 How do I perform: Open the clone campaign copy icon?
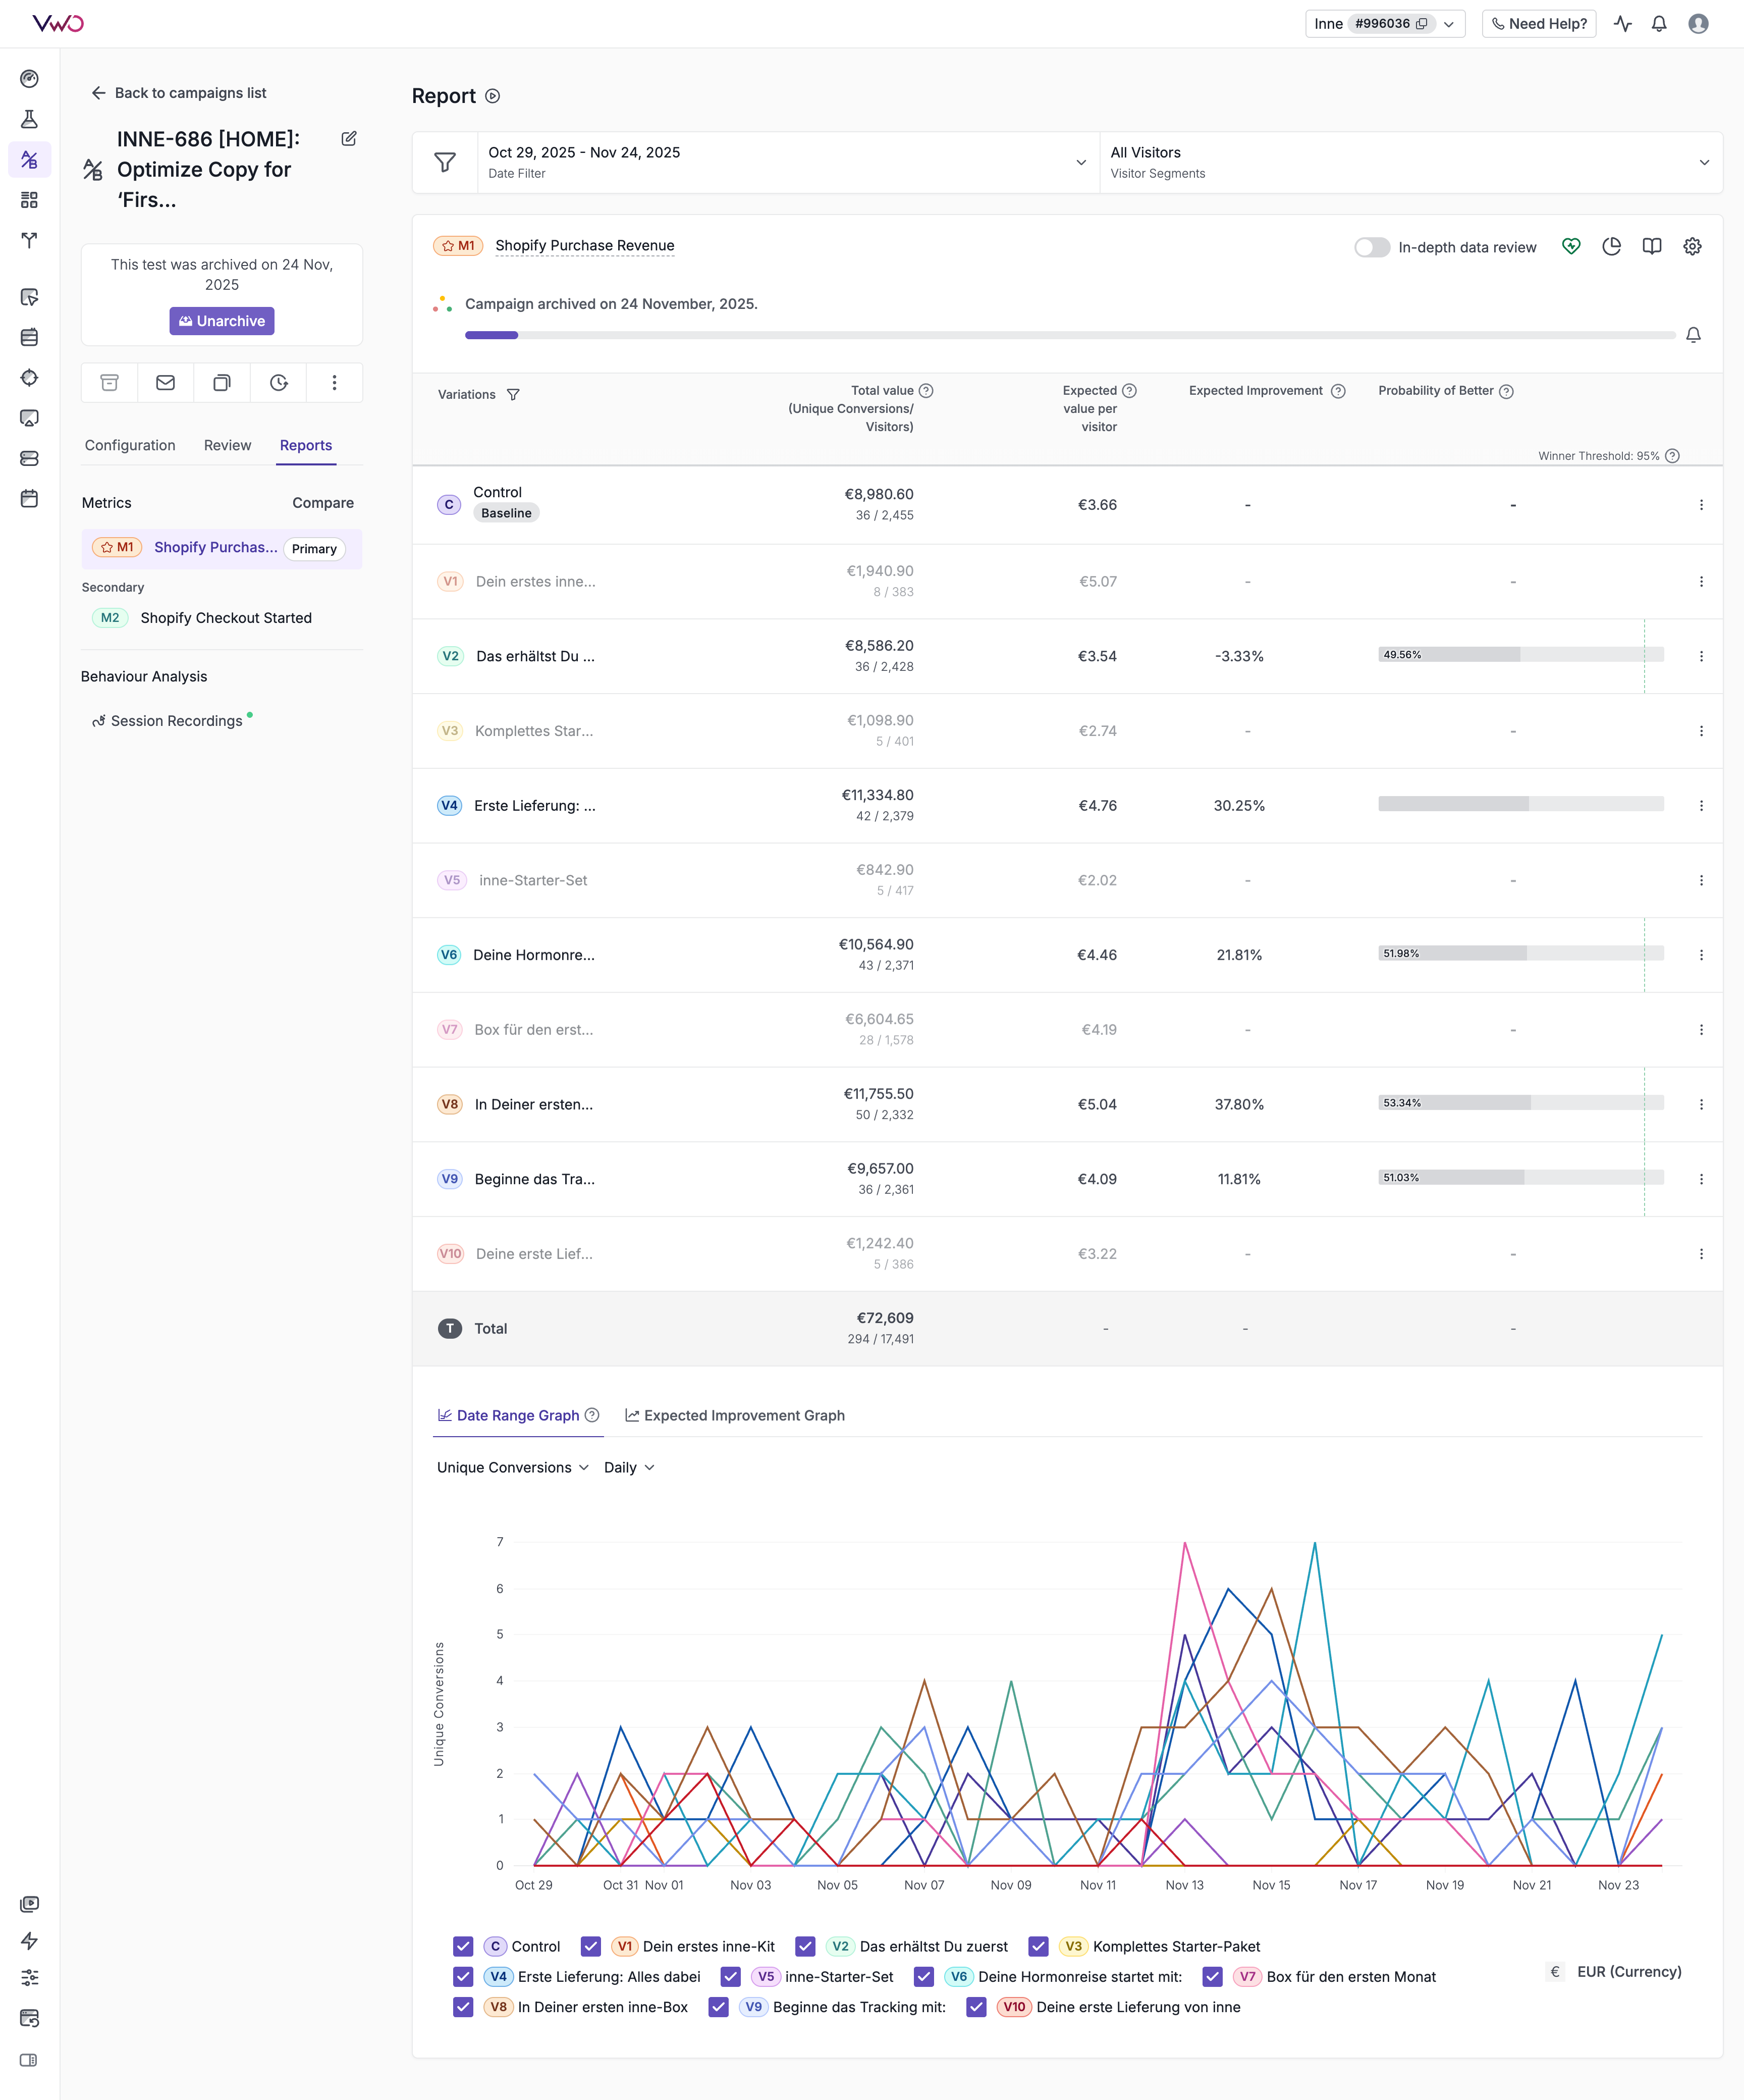pyautogui.click(x=222, y=382)
